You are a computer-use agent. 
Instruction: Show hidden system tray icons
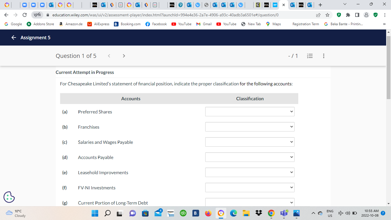tap(313, 213)
